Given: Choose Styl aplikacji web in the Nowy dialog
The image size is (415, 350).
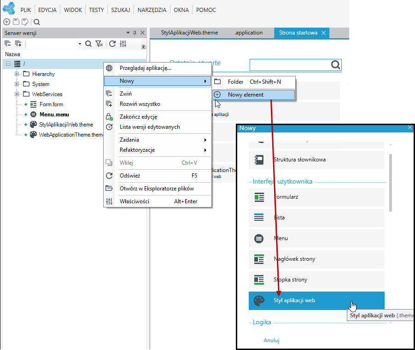Looking at the screenshot, I should (x=316, y=301).
